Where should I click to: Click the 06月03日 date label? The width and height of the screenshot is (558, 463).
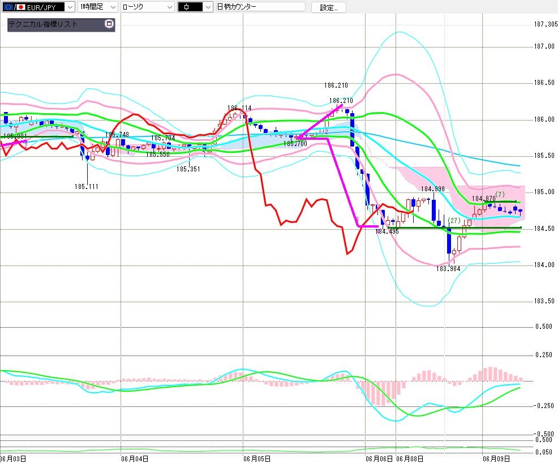point(13,458)
